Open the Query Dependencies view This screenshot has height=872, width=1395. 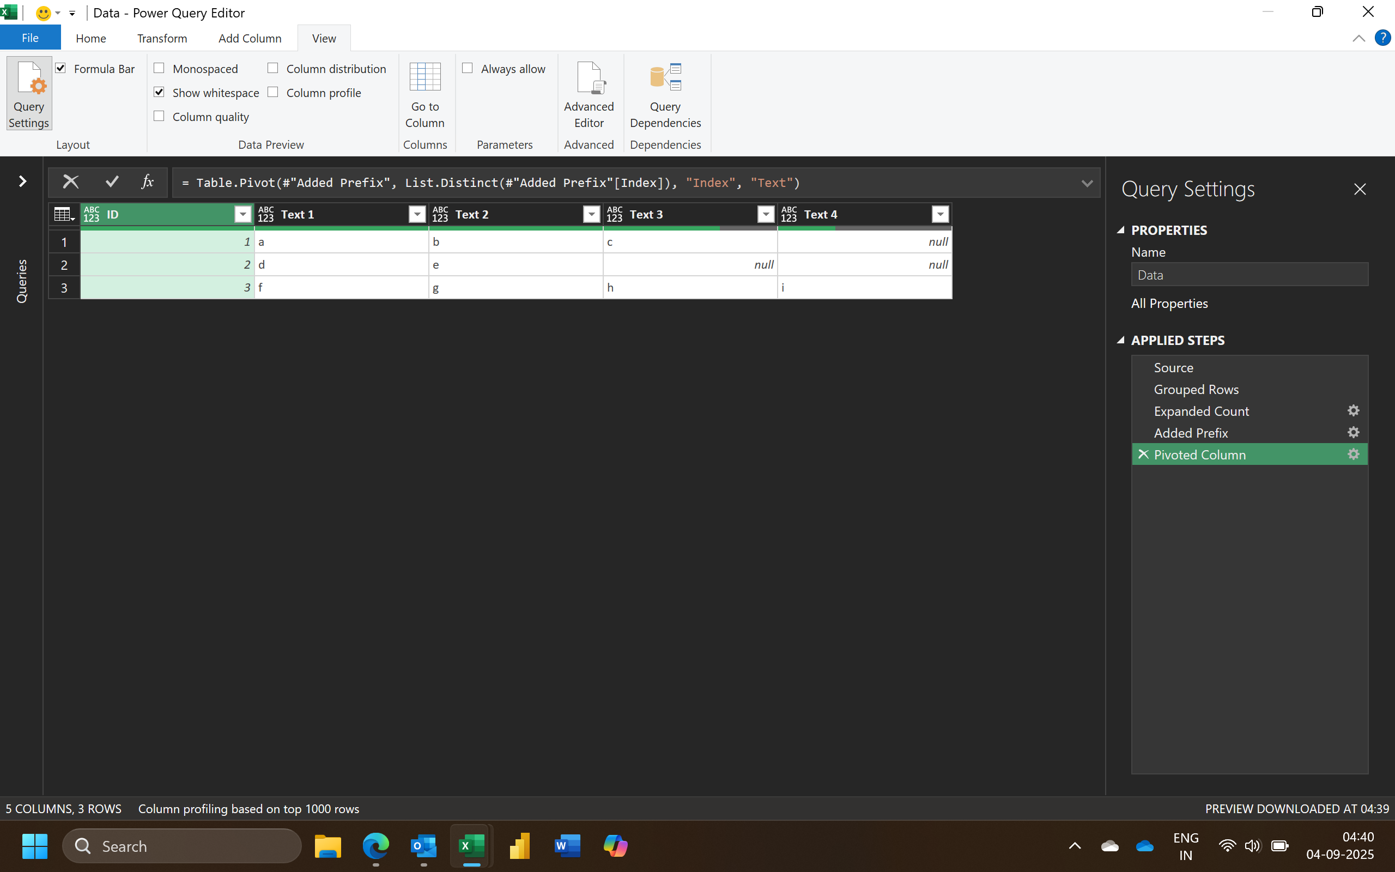[665, 95]
